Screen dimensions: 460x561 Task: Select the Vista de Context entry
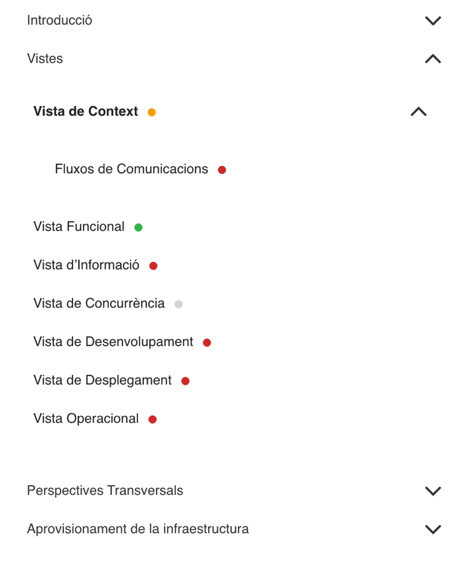85,111
